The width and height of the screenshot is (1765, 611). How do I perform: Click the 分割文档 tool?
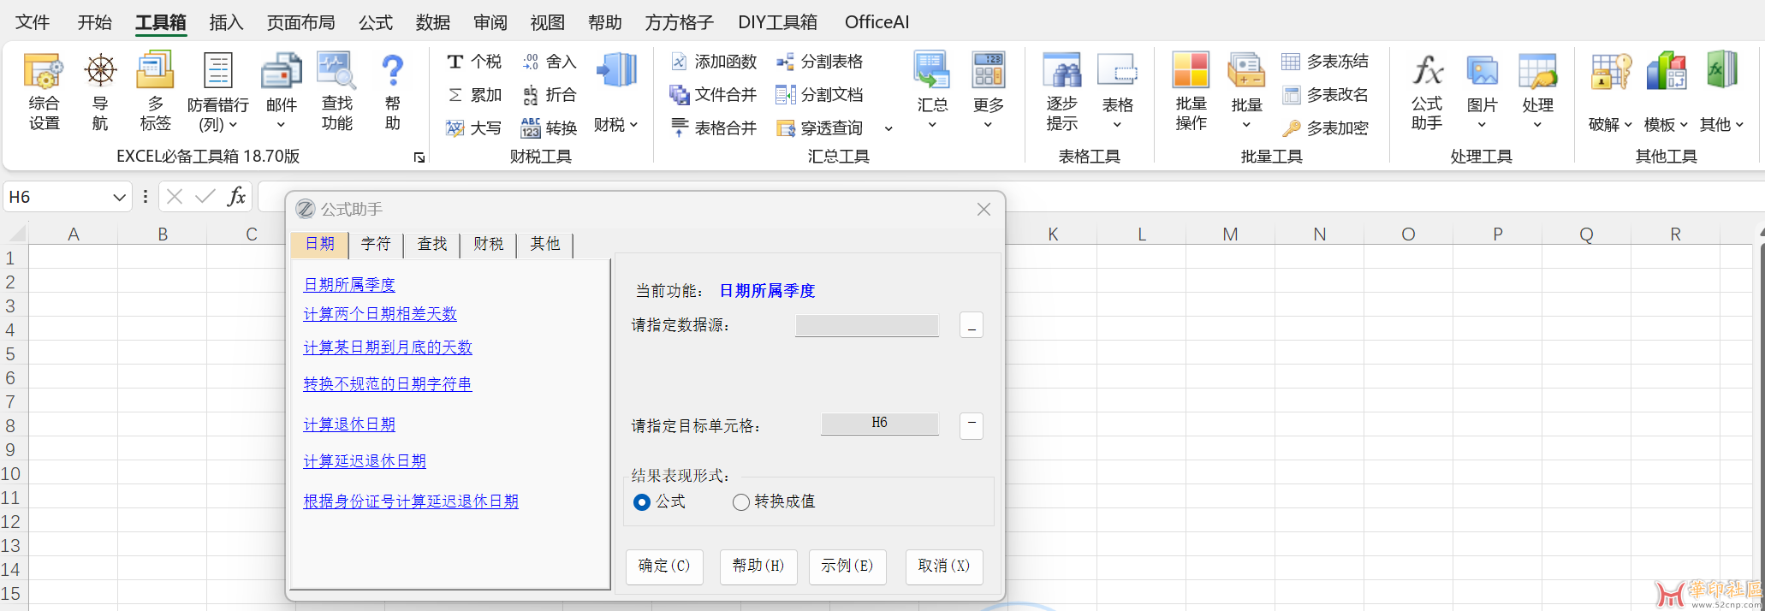coord(820,95)
